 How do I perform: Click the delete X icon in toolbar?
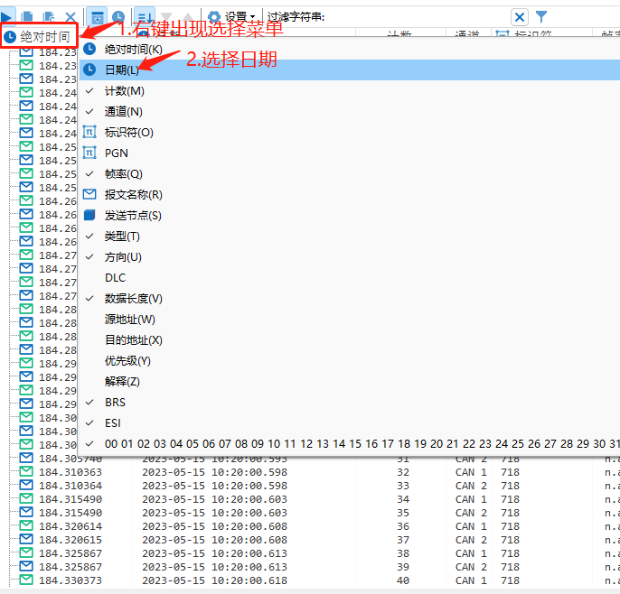70,17
